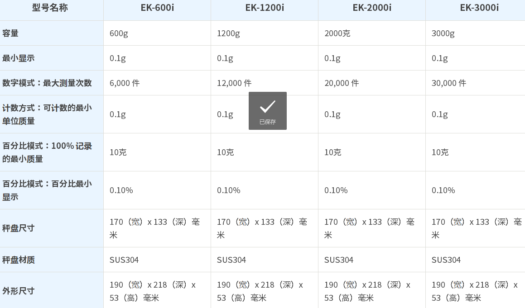Image resolution: width=525 pixels, height=308 pixels.
Task: Select the 3000g capacity cell
Action: [x=443, y=33]
